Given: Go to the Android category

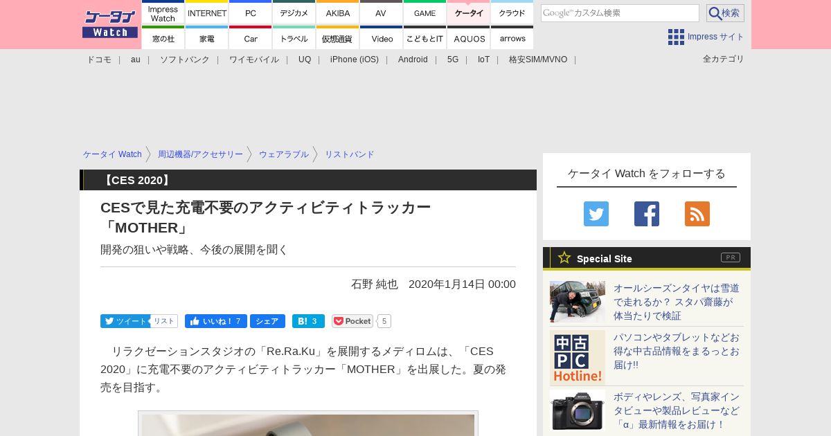Looking at the screenshot, I should pyautogui.click(x=413, y=60).
